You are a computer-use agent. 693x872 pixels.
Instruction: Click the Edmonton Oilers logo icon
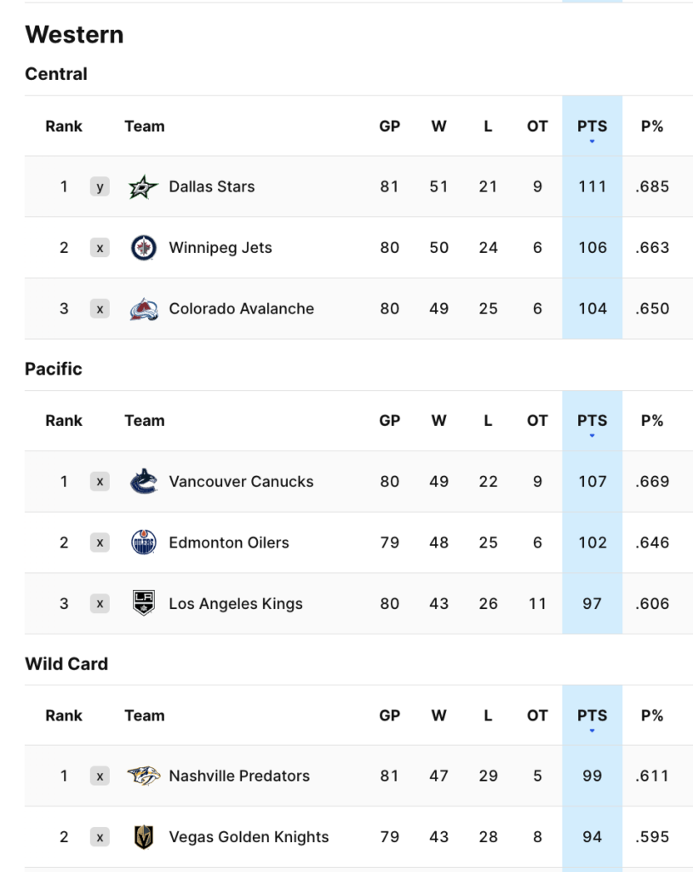pos(144,542)
